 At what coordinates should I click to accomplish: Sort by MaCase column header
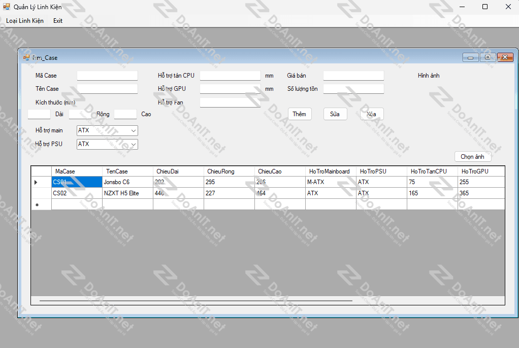click(77, 171)
